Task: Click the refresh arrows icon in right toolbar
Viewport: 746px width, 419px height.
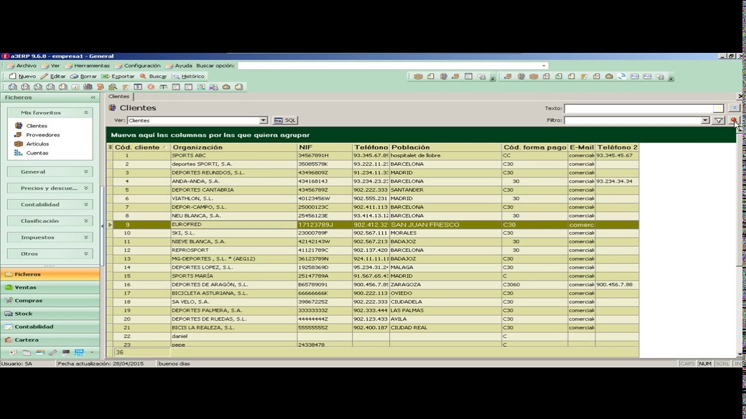Action: coord(621,76)
